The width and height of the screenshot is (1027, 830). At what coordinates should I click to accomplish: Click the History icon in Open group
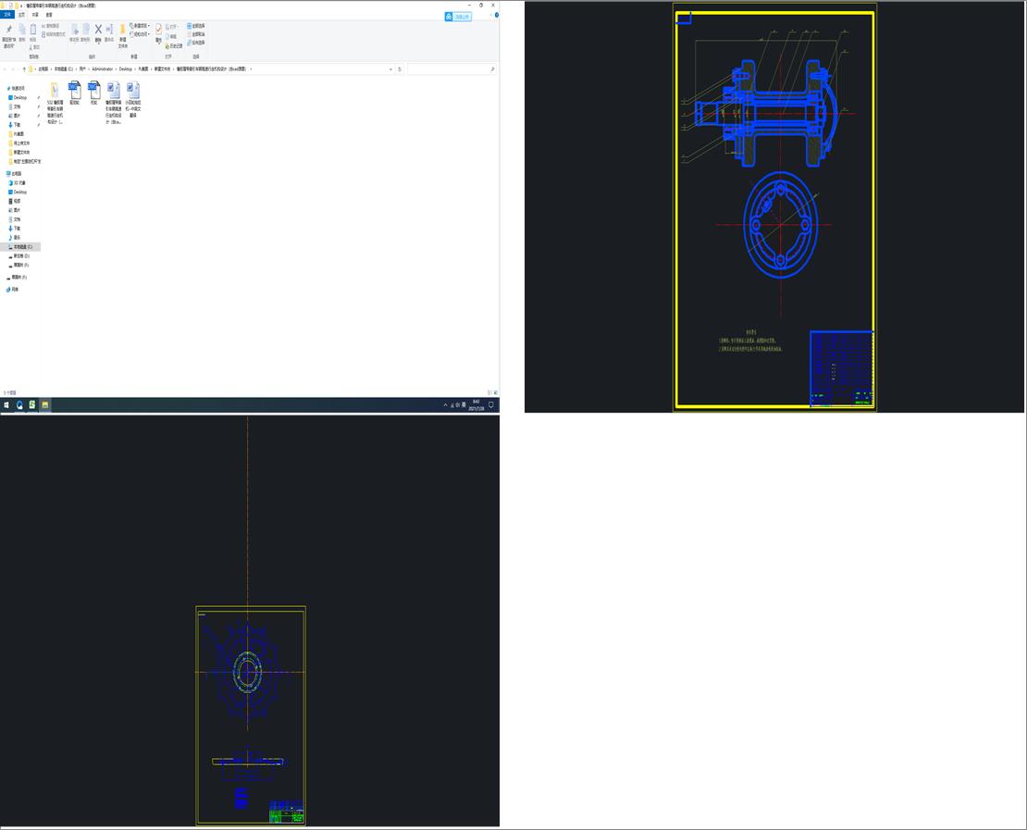pos(174,46)
